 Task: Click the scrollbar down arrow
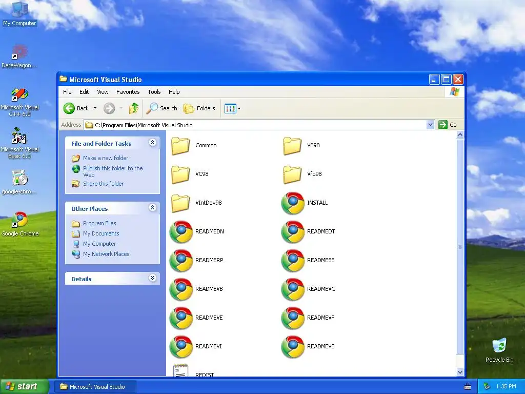coord(460,372)
